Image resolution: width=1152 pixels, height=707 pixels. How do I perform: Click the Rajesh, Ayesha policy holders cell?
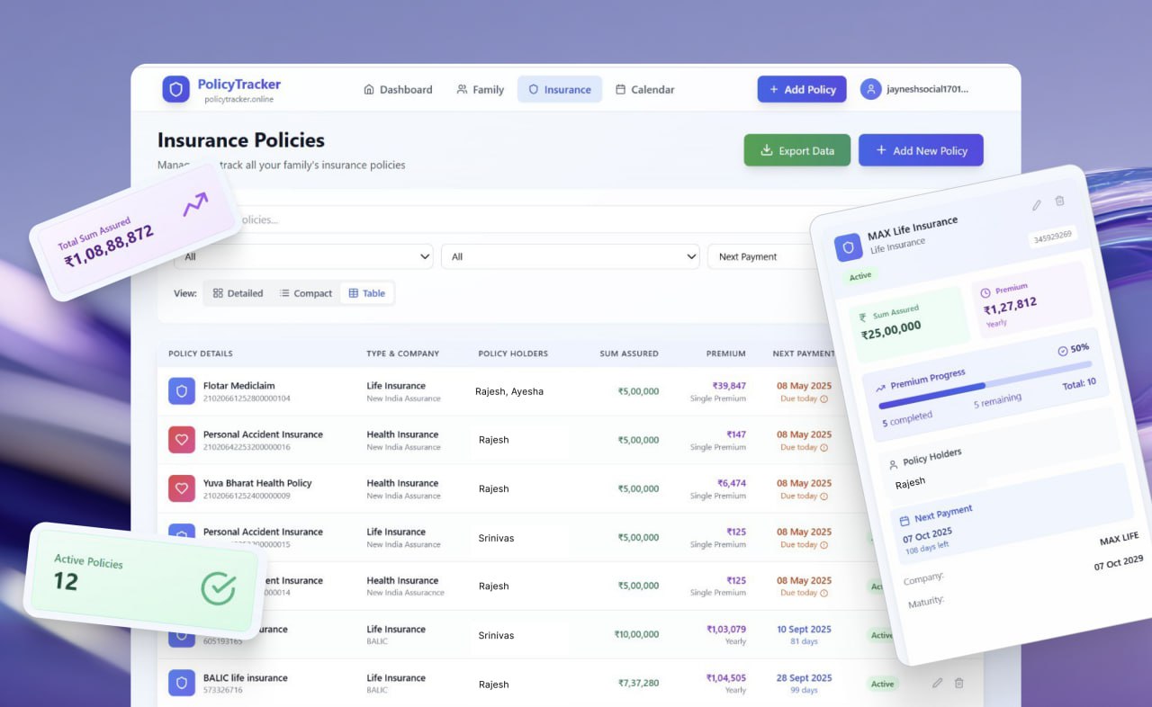[x=509, y=391]
